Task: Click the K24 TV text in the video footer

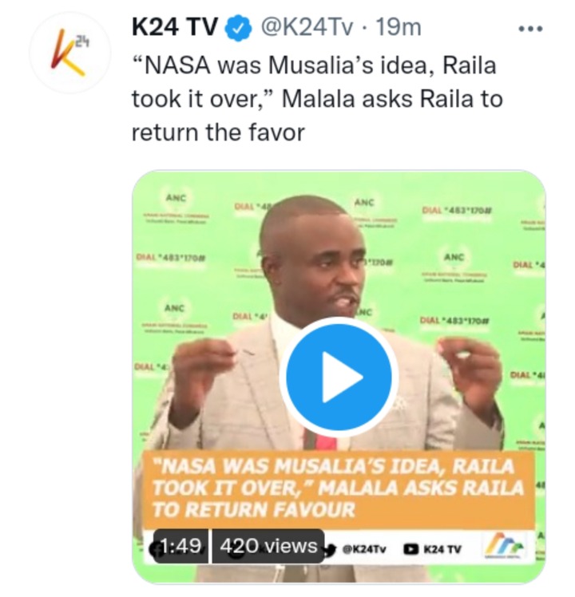Action: coord(442,549)
